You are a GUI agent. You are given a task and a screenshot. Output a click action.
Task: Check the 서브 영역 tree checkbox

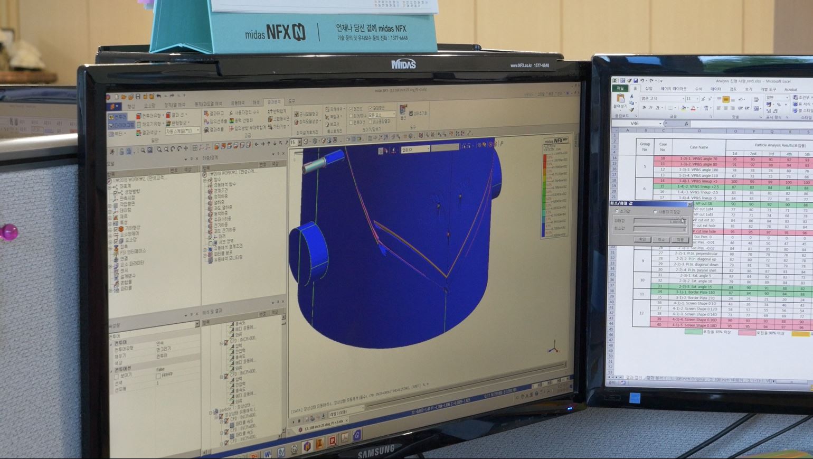[210, 242]
